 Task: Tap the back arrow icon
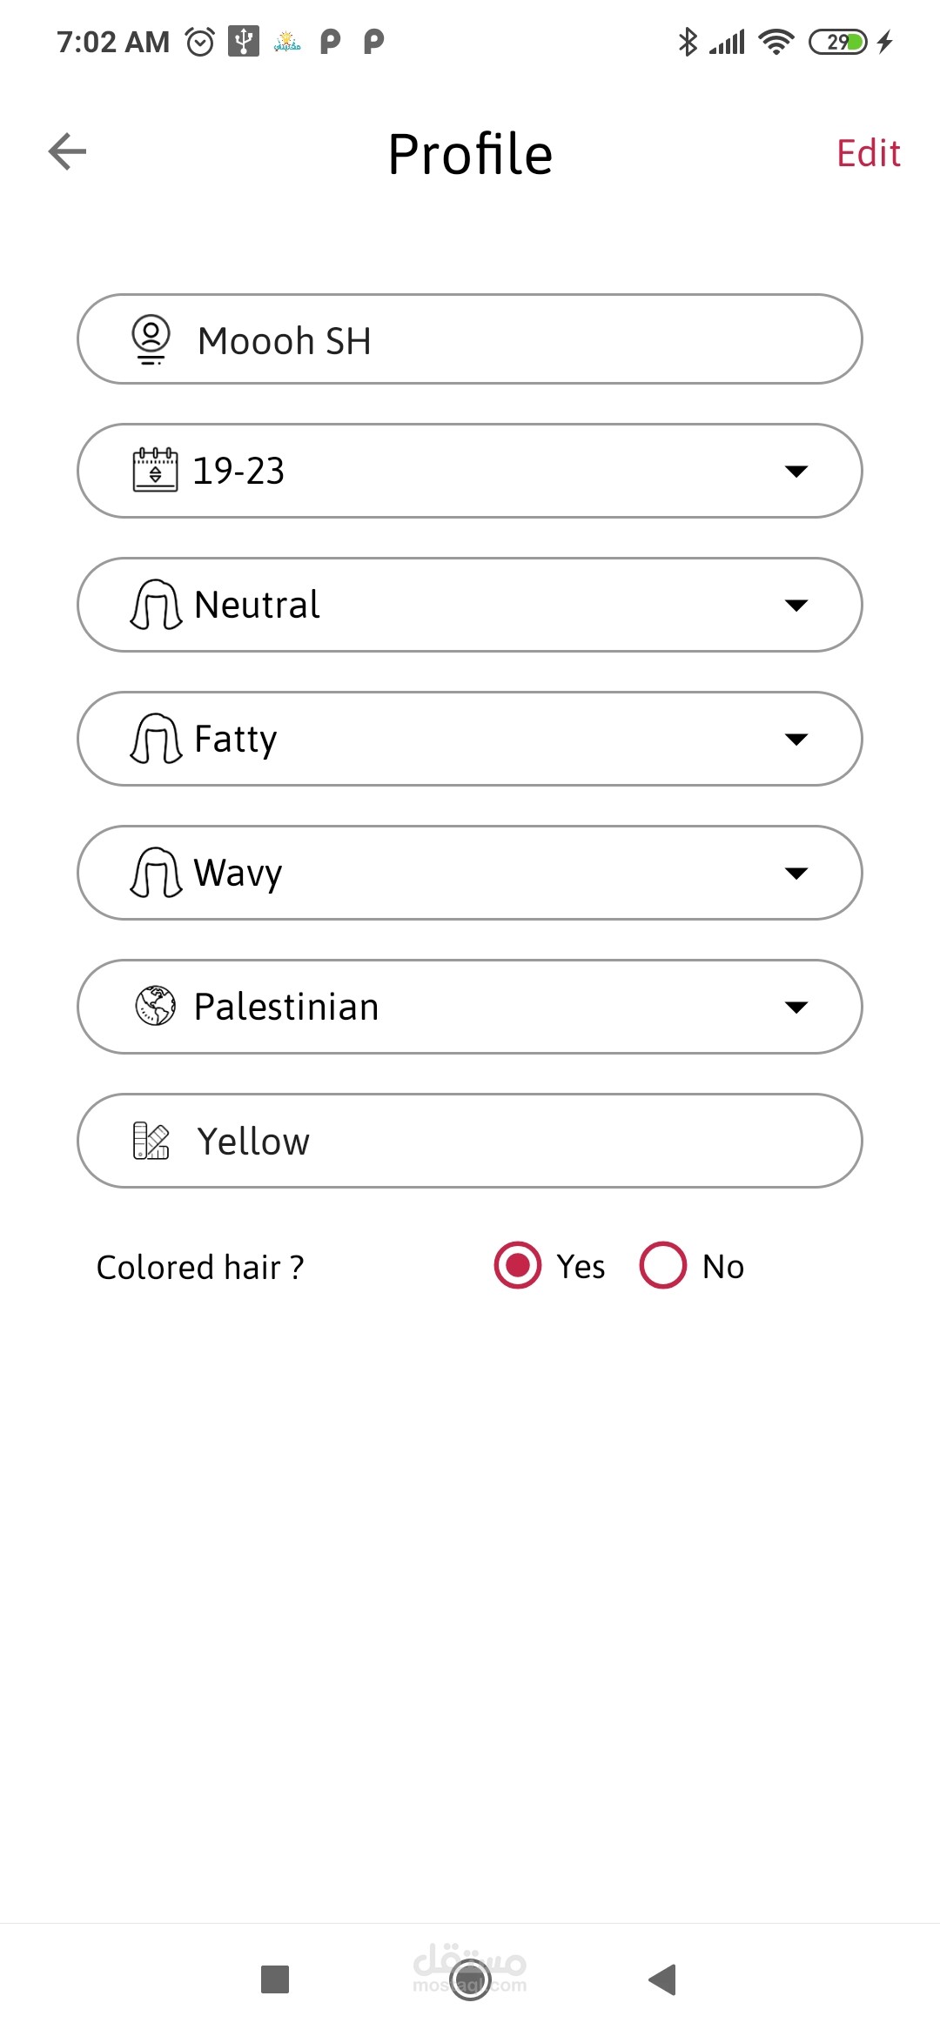(67, 152)
